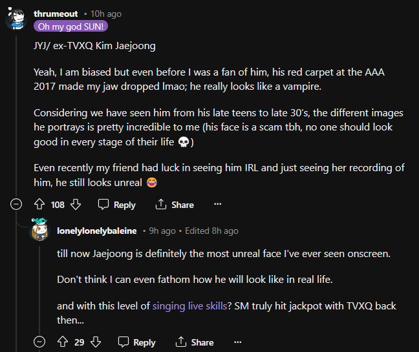Downvote lonelylonelybaleine's reply
The width and height of the screenshot is (419, 352).
[96, 342]
